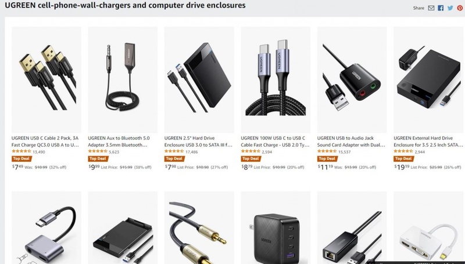Share on Twitter icon
Viewport: 465px width, 264px height.
click(450, 8)
